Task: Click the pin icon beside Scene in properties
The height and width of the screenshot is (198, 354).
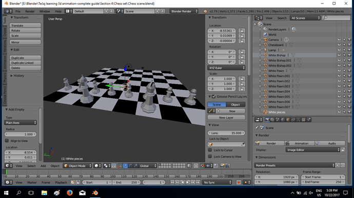Action: [x=257, y=128]
